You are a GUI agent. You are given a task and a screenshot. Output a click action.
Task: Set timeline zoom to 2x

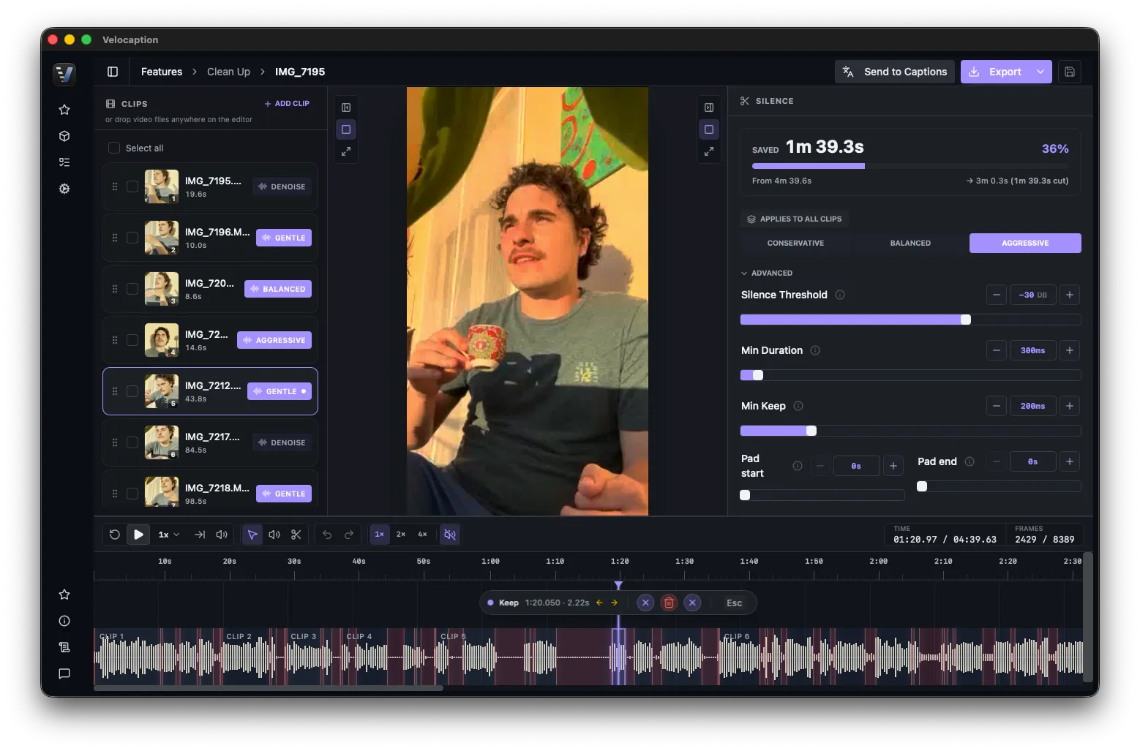[401, 535]
